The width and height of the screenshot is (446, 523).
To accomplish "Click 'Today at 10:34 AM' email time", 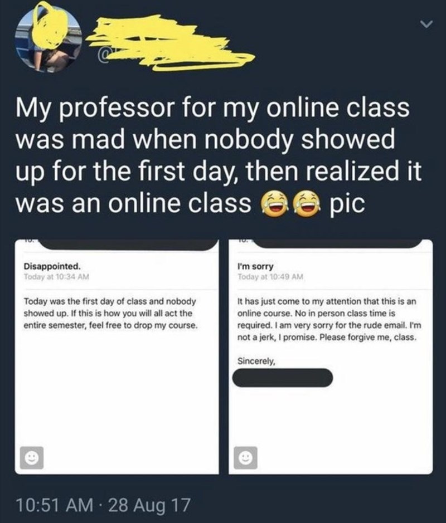I will click(56, 276).
